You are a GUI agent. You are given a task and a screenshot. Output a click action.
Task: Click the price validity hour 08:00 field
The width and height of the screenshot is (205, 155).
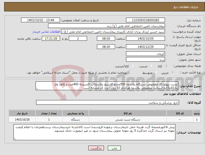pos(106,47)
